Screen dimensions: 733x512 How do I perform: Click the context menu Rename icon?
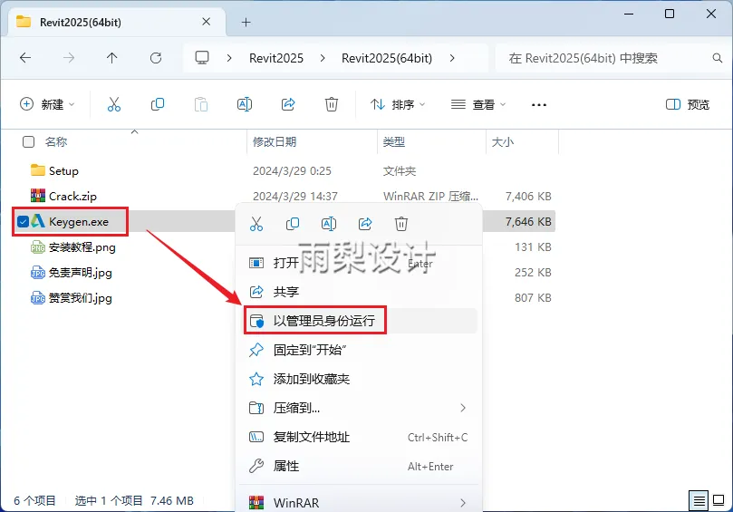(x=329, y=224)
